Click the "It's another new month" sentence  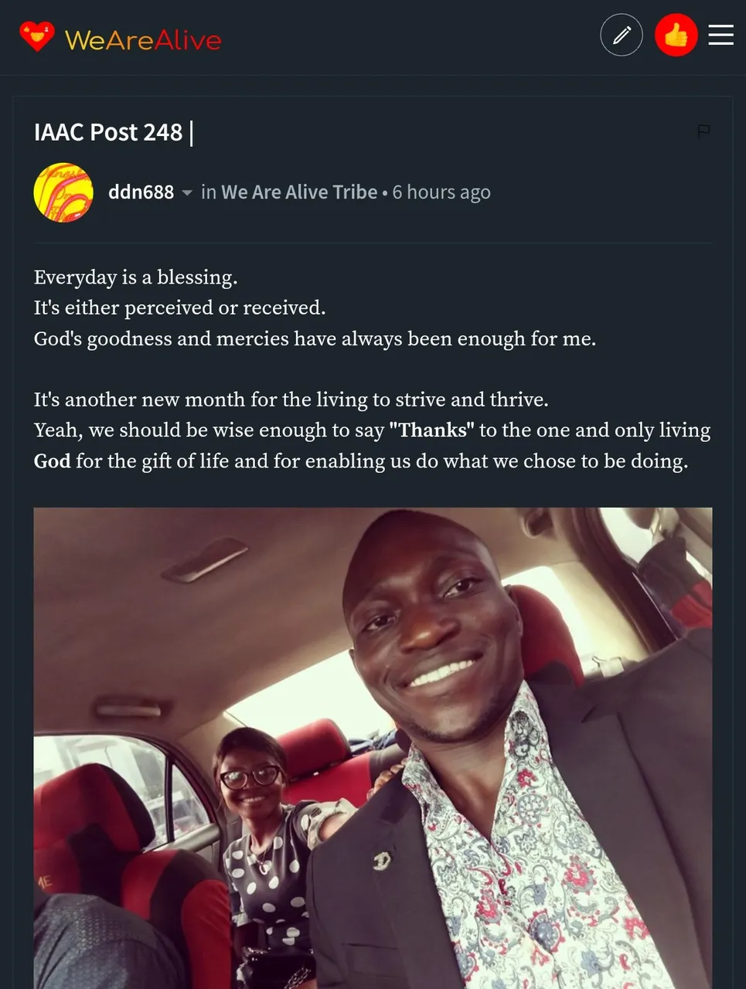tap(291, 399)
